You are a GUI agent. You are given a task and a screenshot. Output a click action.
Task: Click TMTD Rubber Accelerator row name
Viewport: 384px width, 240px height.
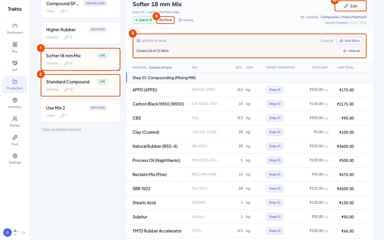coord(157,231)
